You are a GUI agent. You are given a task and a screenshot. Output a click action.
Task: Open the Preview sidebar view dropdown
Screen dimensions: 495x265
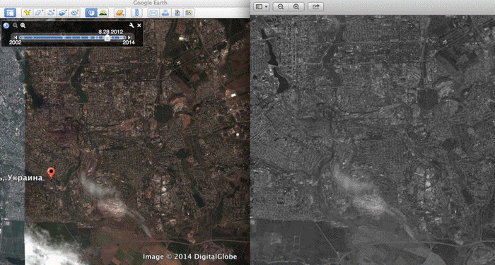tap(261, 6)
